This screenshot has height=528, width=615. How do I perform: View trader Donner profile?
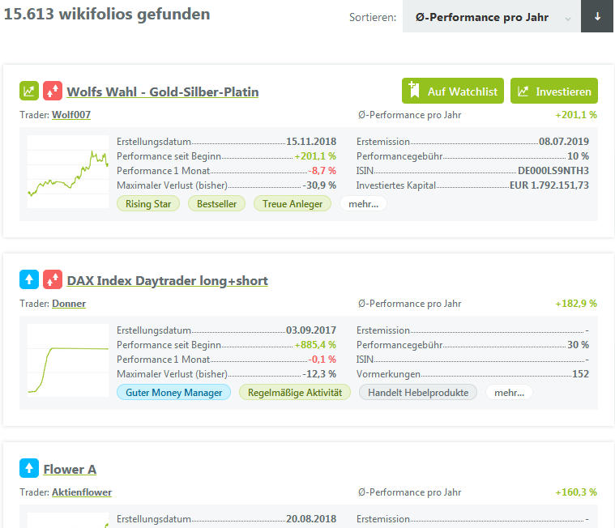click(69, 304)
